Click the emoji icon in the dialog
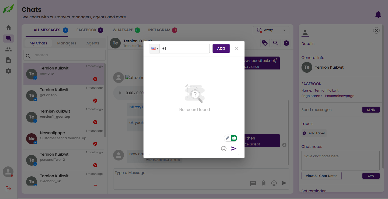This screenshot has width=388, height=199. [224, 149]
